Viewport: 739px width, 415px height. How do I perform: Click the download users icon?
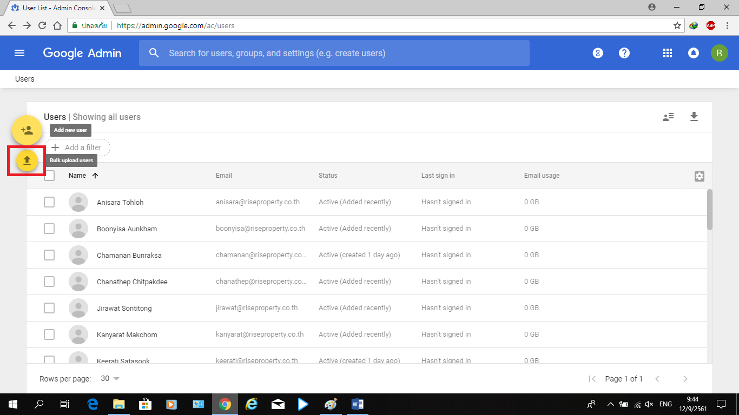coord(694,117)
